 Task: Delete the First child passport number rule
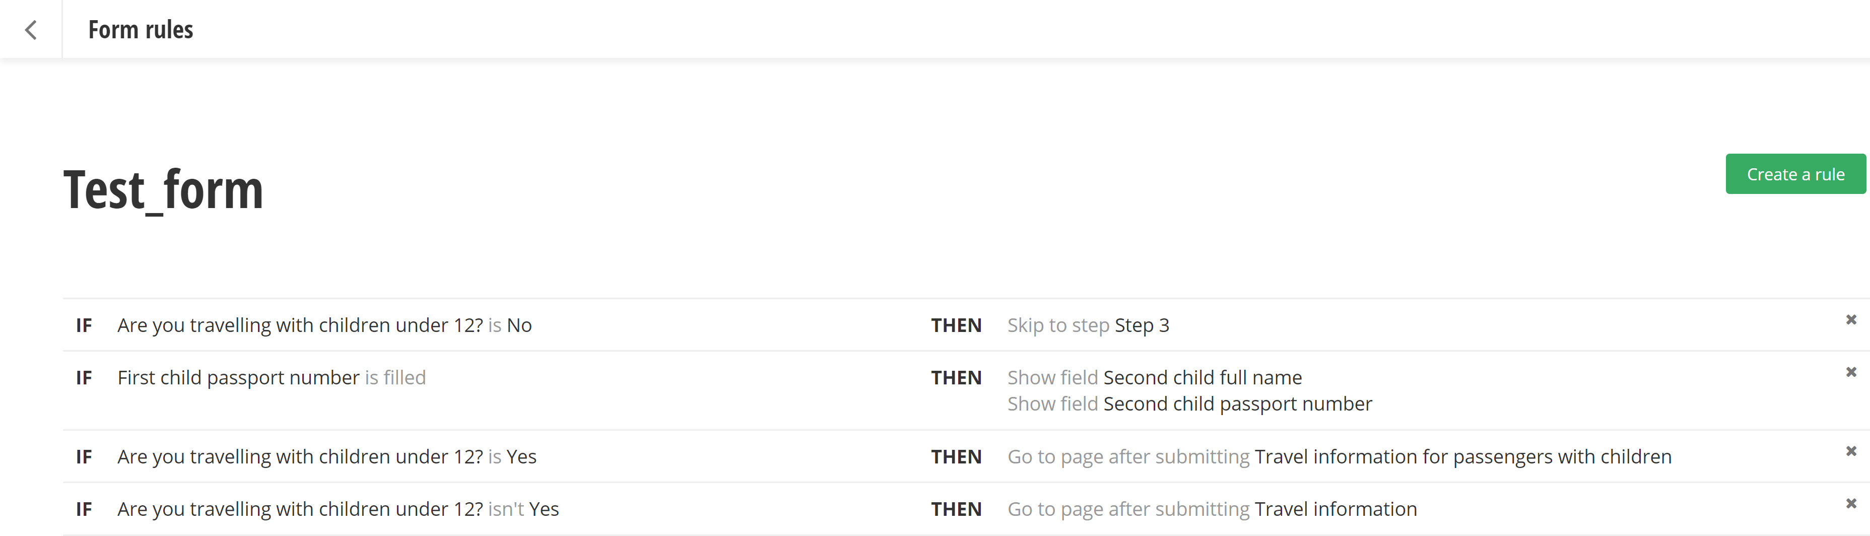tap(1850, 372)
